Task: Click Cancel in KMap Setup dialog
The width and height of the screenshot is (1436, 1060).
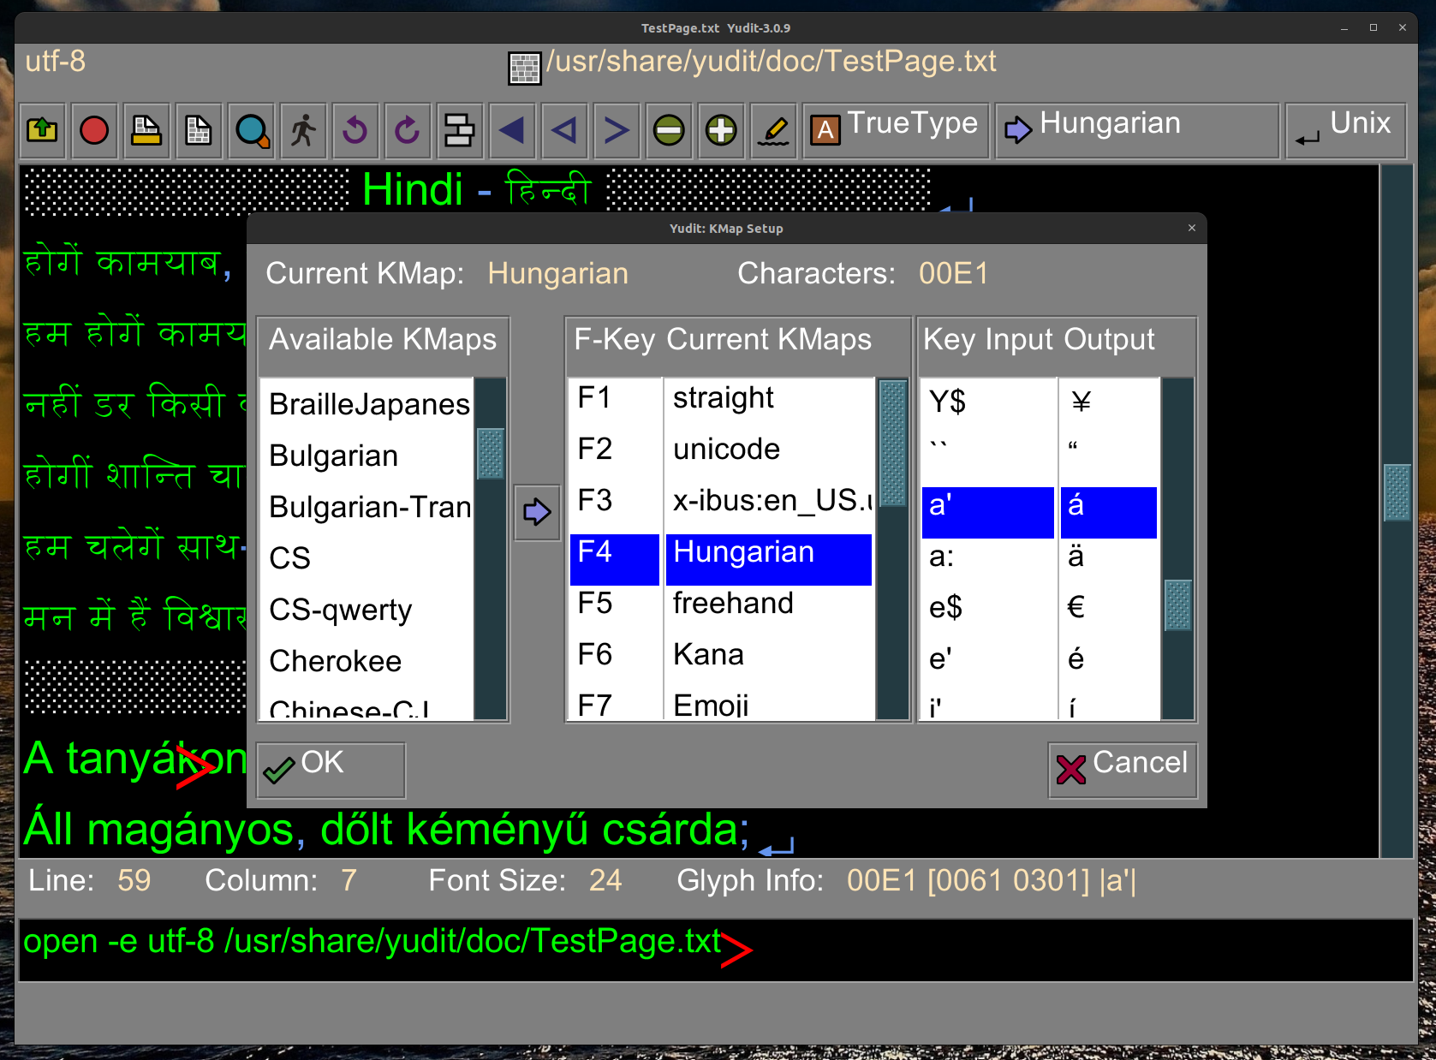Action: (1122, 770)
